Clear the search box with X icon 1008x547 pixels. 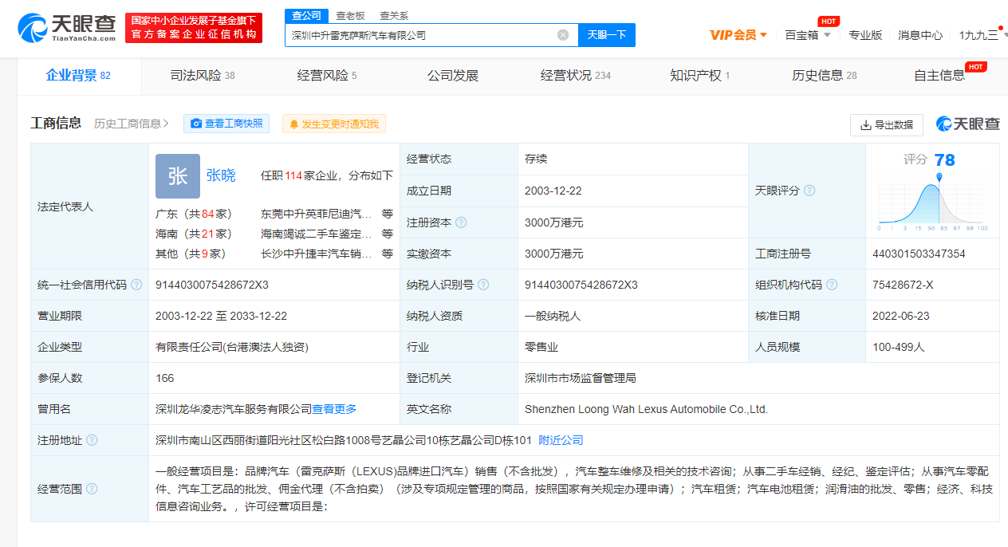click(x=563, y=35)
